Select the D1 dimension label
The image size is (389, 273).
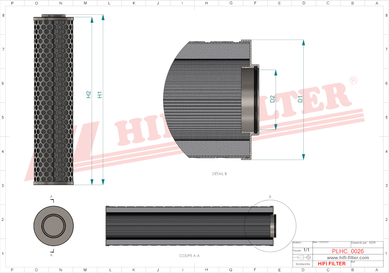click(x=300, y=99)
